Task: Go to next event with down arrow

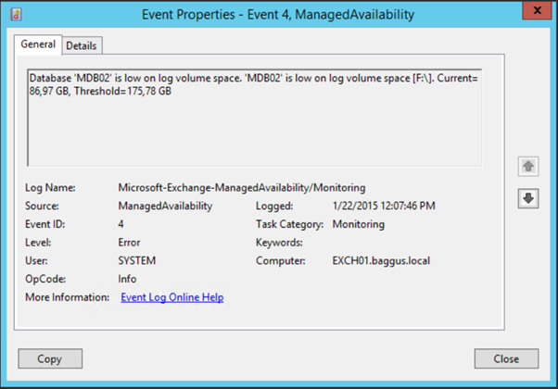Action: point(528,199)
